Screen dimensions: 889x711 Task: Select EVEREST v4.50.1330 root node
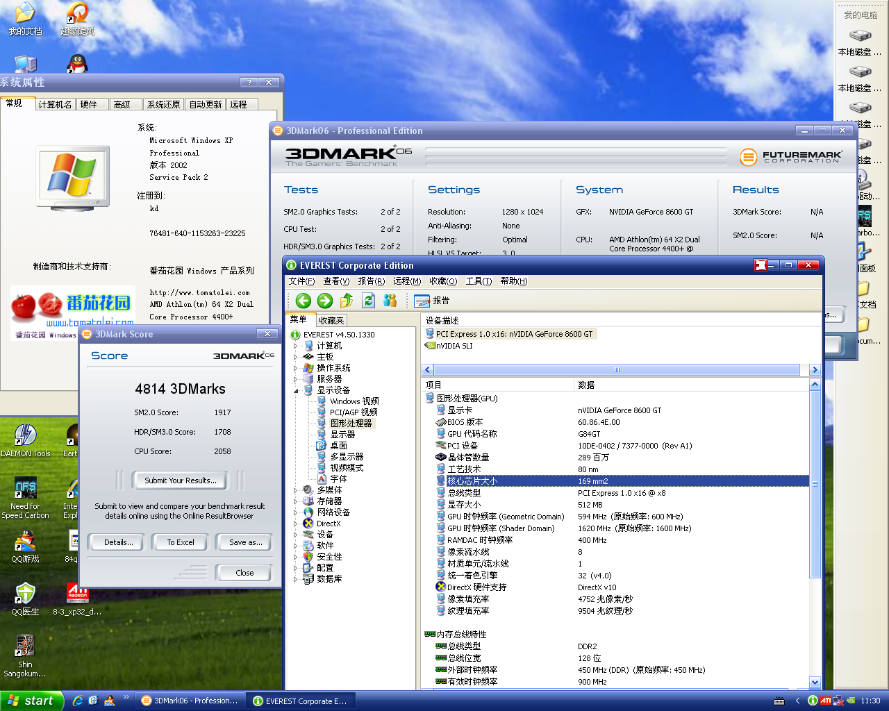[339, 335]
